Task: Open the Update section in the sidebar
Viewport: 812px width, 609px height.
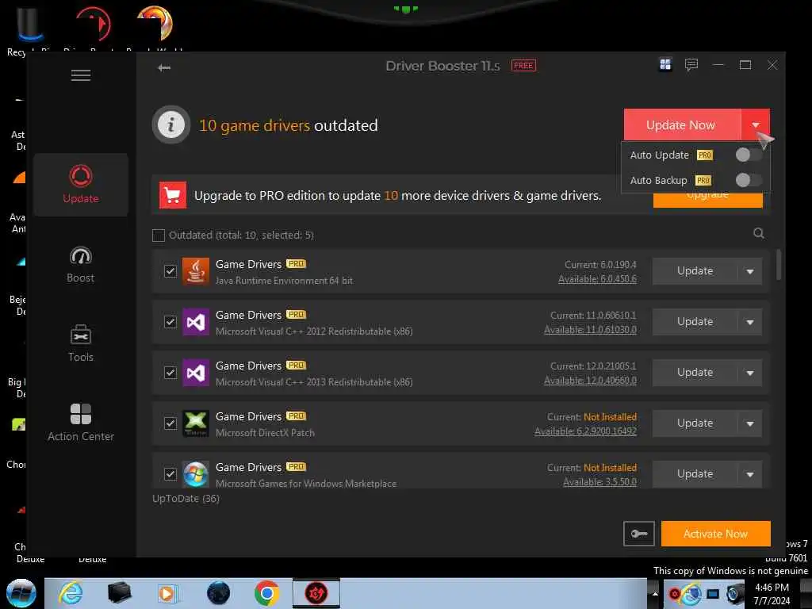Action: click(x=81, y=184)
